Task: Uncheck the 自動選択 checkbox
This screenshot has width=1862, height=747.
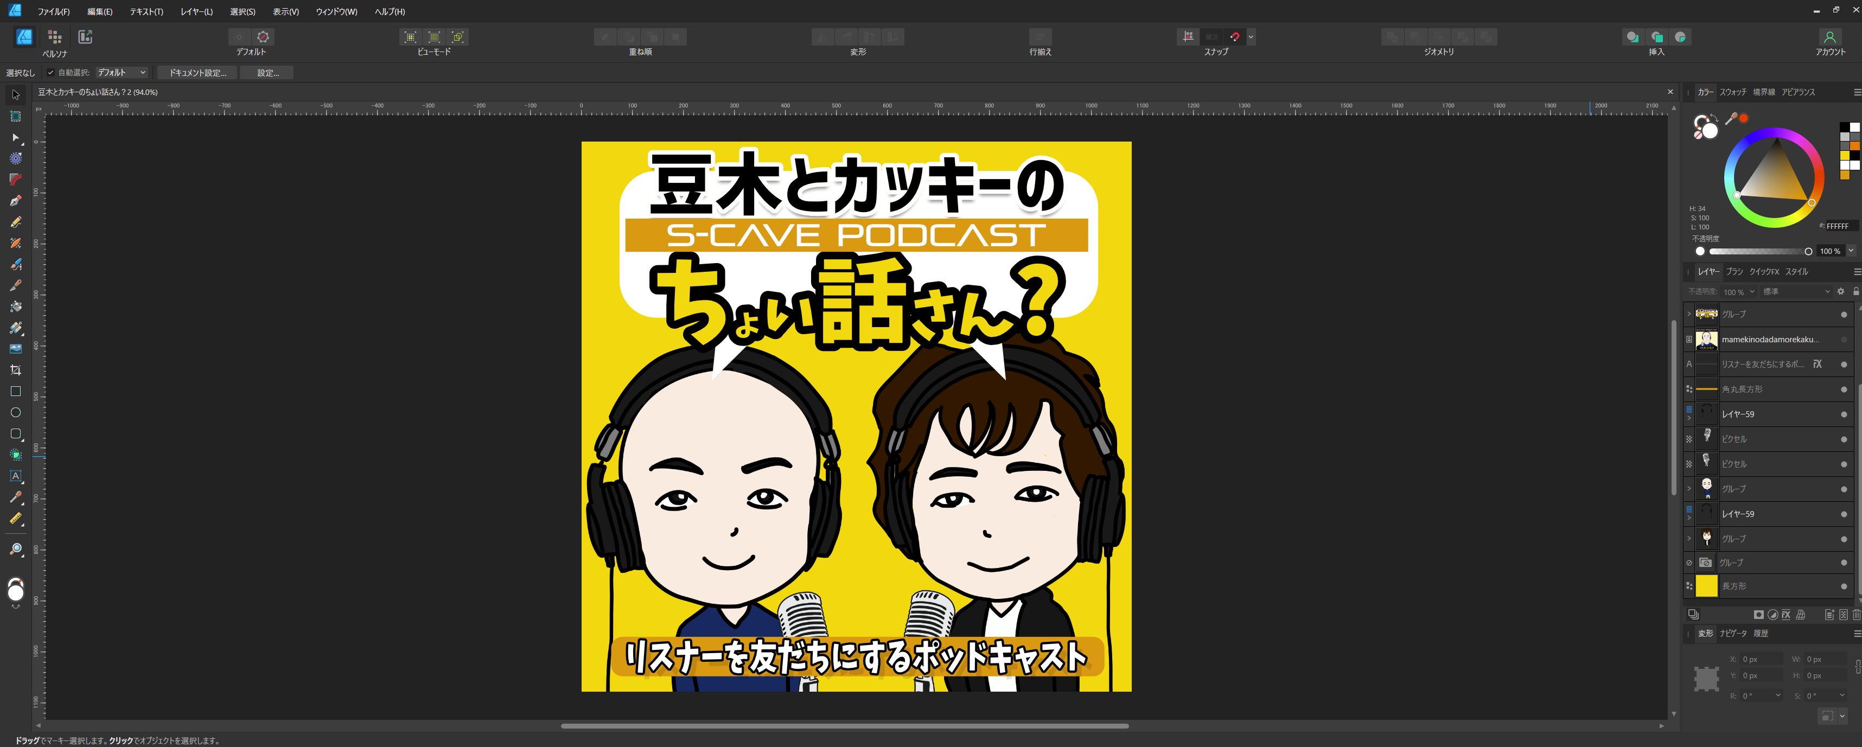Action: 50,72
